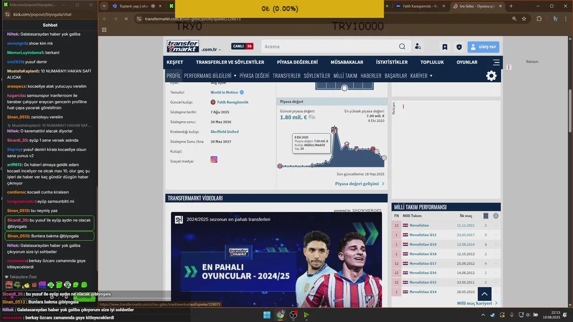Open the MÜSABAKALAR menu
573x322 pixels.
347,62
